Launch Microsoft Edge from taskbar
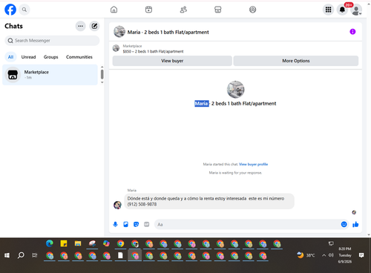The height and width of the screenshot is (273, 371). (x=50, y=244)
